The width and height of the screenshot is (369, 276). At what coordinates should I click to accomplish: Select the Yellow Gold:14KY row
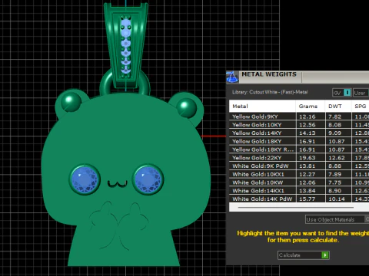(x=299, y=133)
